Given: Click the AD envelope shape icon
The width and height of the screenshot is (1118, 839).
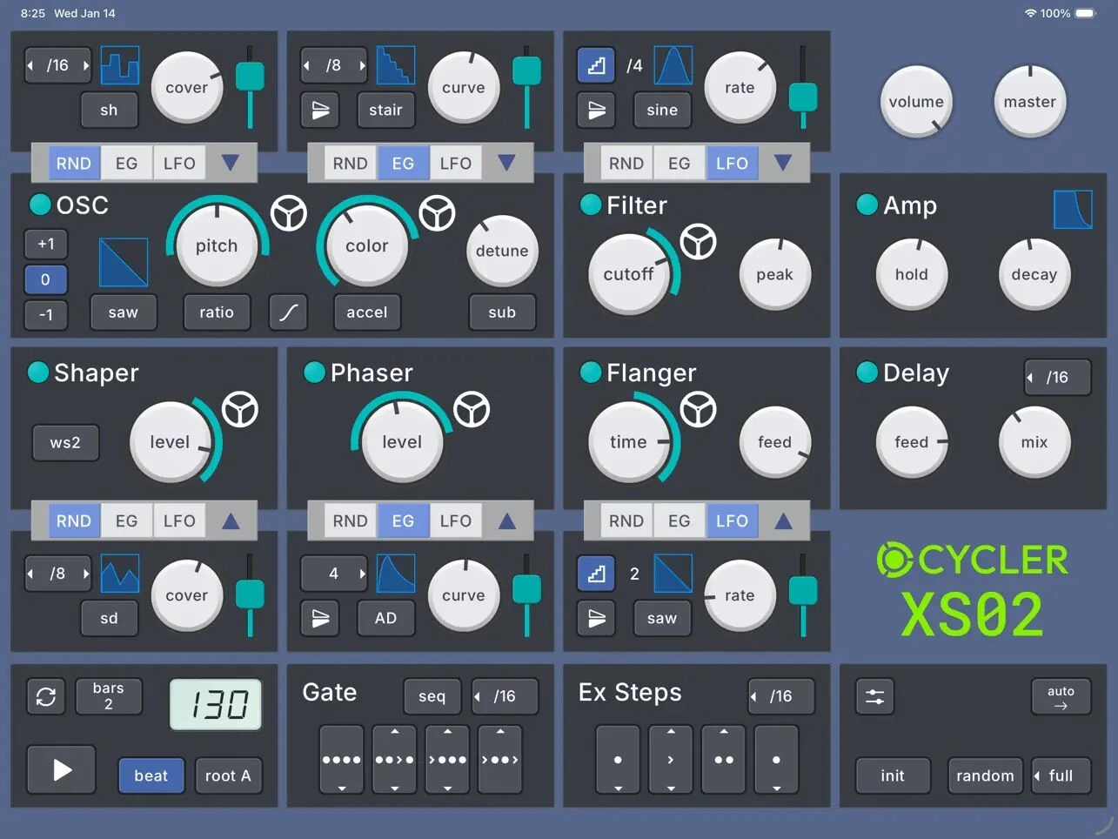Looking at the screenshot, I should click(x=396, y=574).
